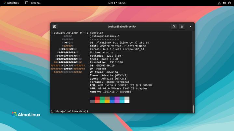Open the Terminal app menu in top bar

point(32,3)
